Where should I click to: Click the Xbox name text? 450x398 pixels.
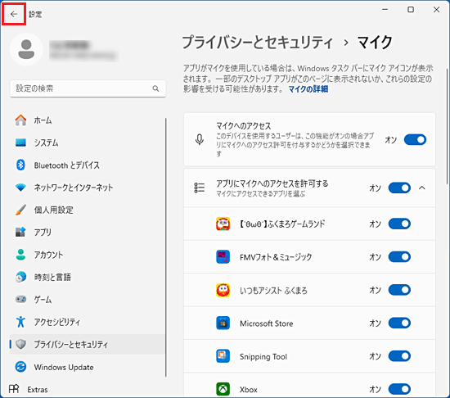click(249, 390)
